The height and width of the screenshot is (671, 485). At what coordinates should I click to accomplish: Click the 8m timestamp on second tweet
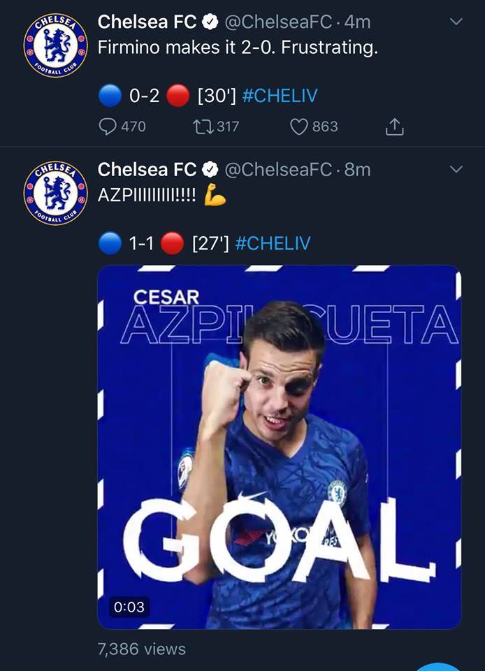pyautogui.click(x=357, y=169)
